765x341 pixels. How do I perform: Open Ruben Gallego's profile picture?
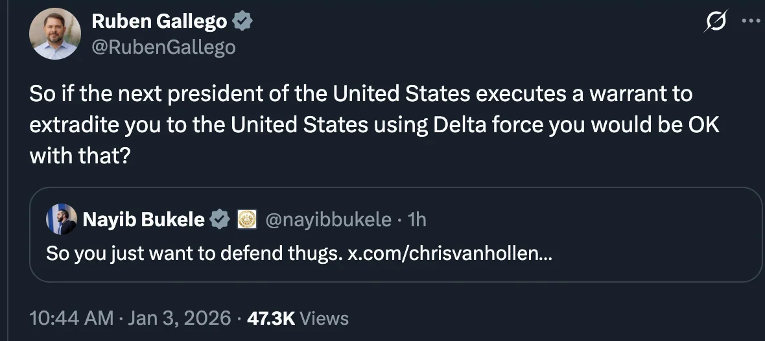(55, 34)
